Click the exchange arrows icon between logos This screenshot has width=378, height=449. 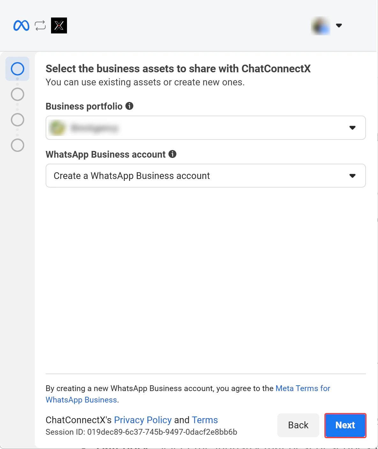[x=40, y=25]
